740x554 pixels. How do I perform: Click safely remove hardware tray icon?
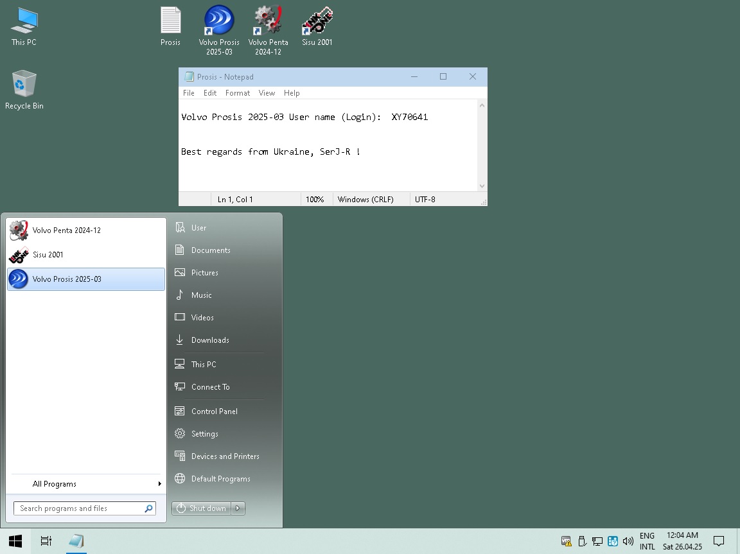click(x=582, y=541)
